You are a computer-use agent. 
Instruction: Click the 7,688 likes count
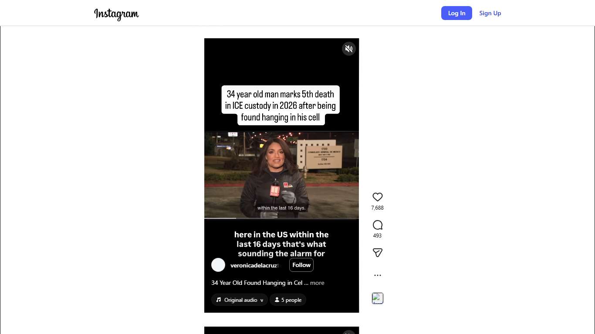click(x=378, y=208)
